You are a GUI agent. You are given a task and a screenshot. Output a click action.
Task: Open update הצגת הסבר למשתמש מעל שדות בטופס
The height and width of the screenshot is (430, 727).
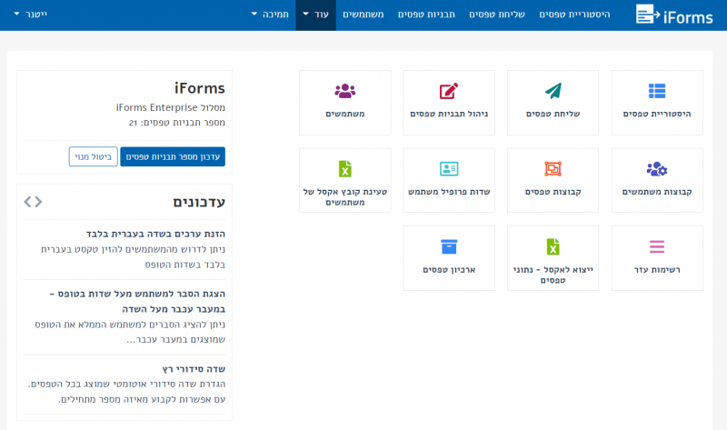pyautogui.click(x=137, y=301)
